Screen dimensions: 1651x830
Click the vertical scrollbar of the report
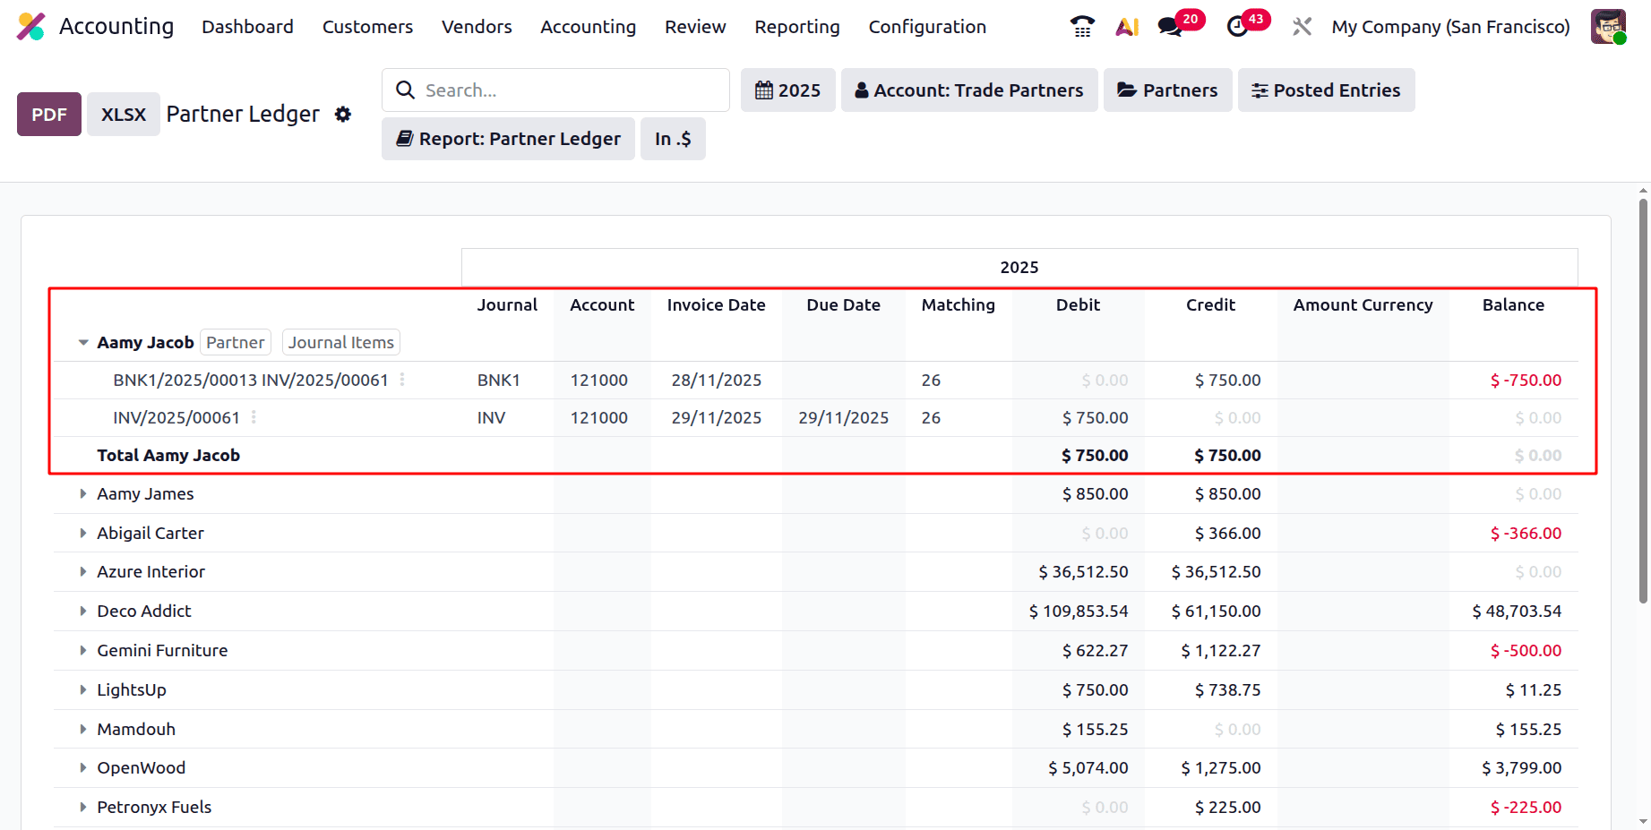coord(1643,400)
